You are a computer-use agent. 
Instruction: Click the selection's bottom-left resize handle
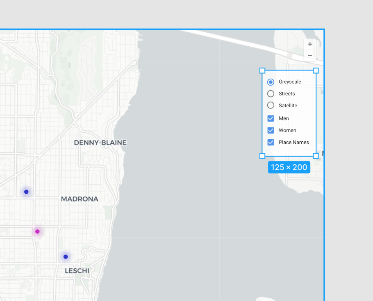pos(262,156)
